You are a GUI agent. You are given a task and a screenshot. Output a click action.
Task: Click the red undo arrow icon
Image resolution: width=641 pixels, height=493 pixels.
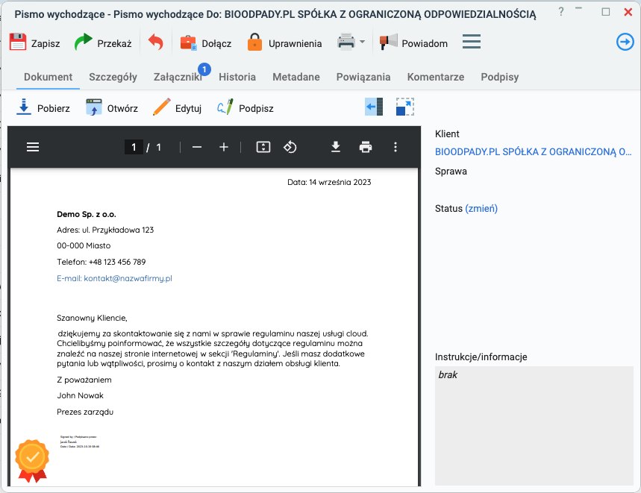[156, 43]
